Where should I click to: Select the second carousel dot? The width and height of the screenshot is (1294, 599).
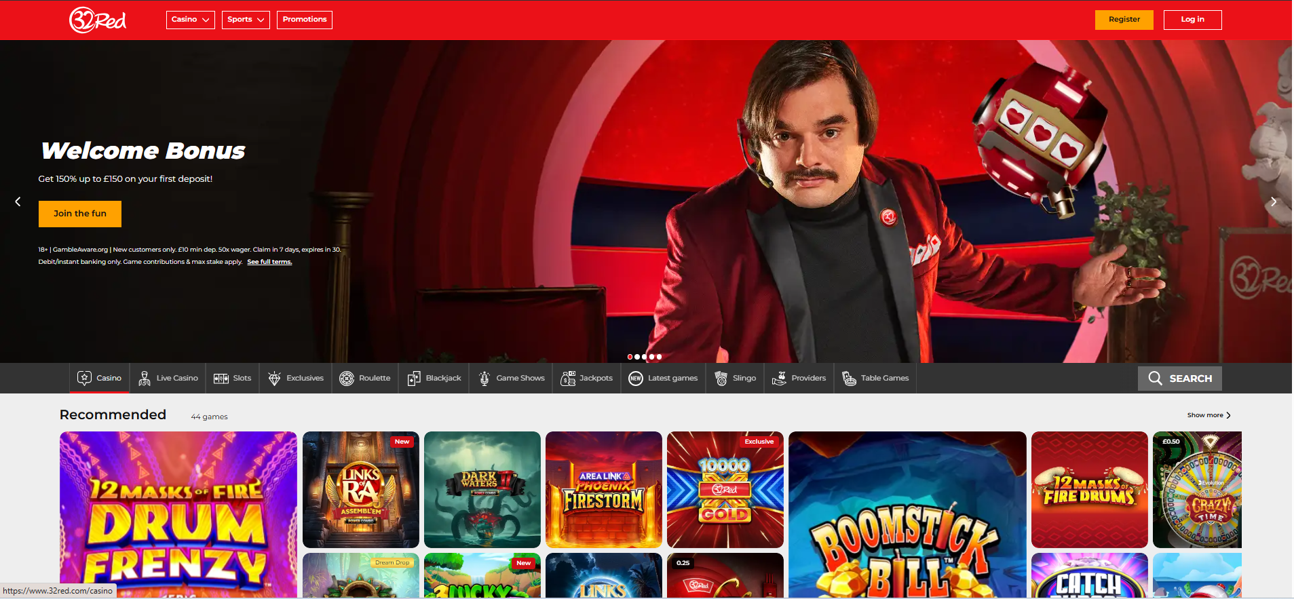[x=637, y=357]
